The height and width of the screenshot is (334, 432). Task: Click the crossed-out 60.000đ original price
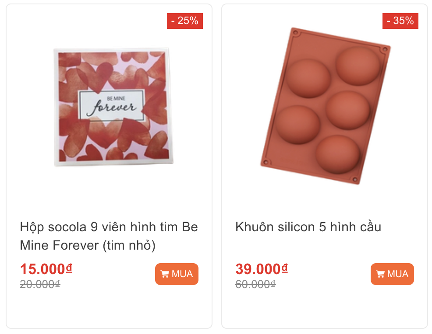tap(255, 284)
